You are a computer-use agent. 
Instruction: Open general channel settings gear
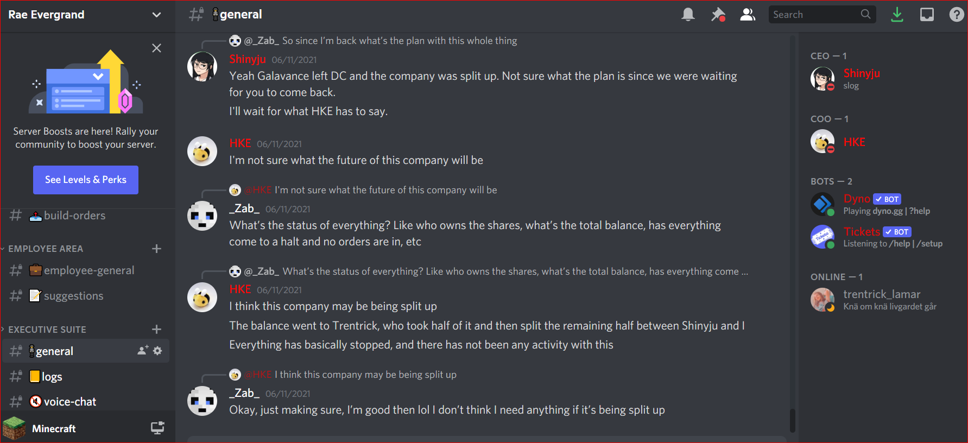[157, 351]
